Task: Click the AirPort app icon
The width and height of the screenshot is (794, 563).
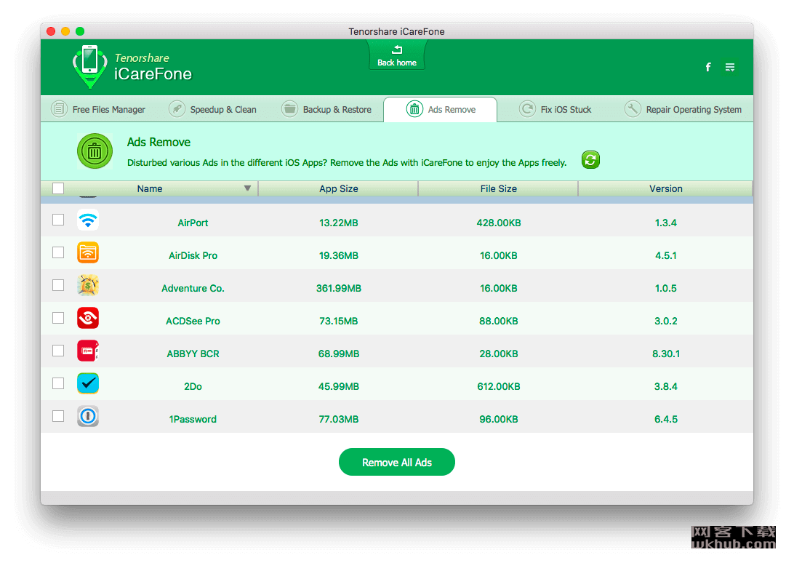Action: [87, 220]
